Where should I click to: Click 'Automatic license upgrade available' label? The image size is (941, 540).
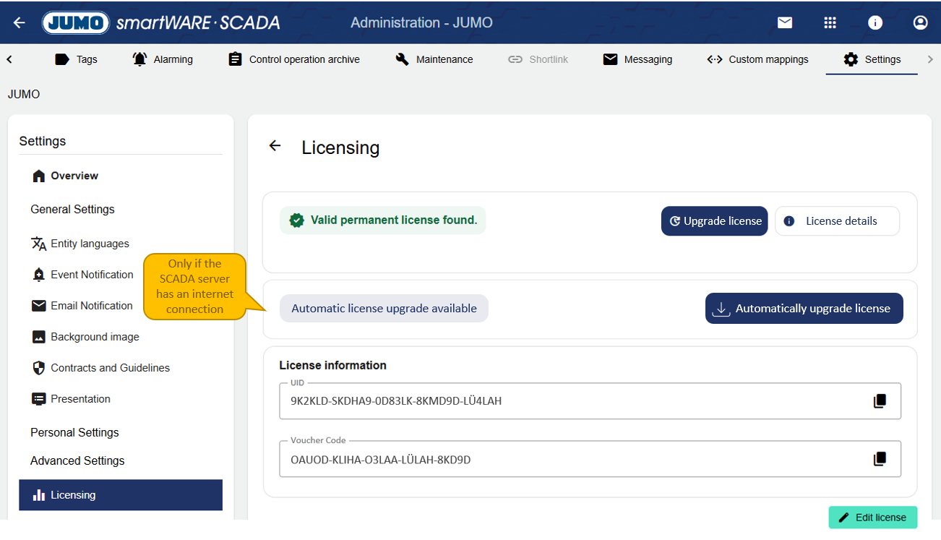pyautogui.click(x=384, y=309)
